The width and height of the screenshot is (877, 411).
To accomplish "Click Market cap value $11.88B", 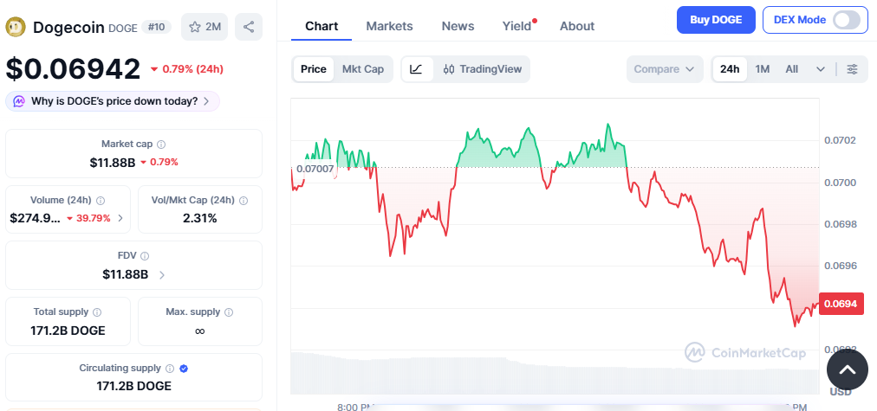I will tap(113, 163).
